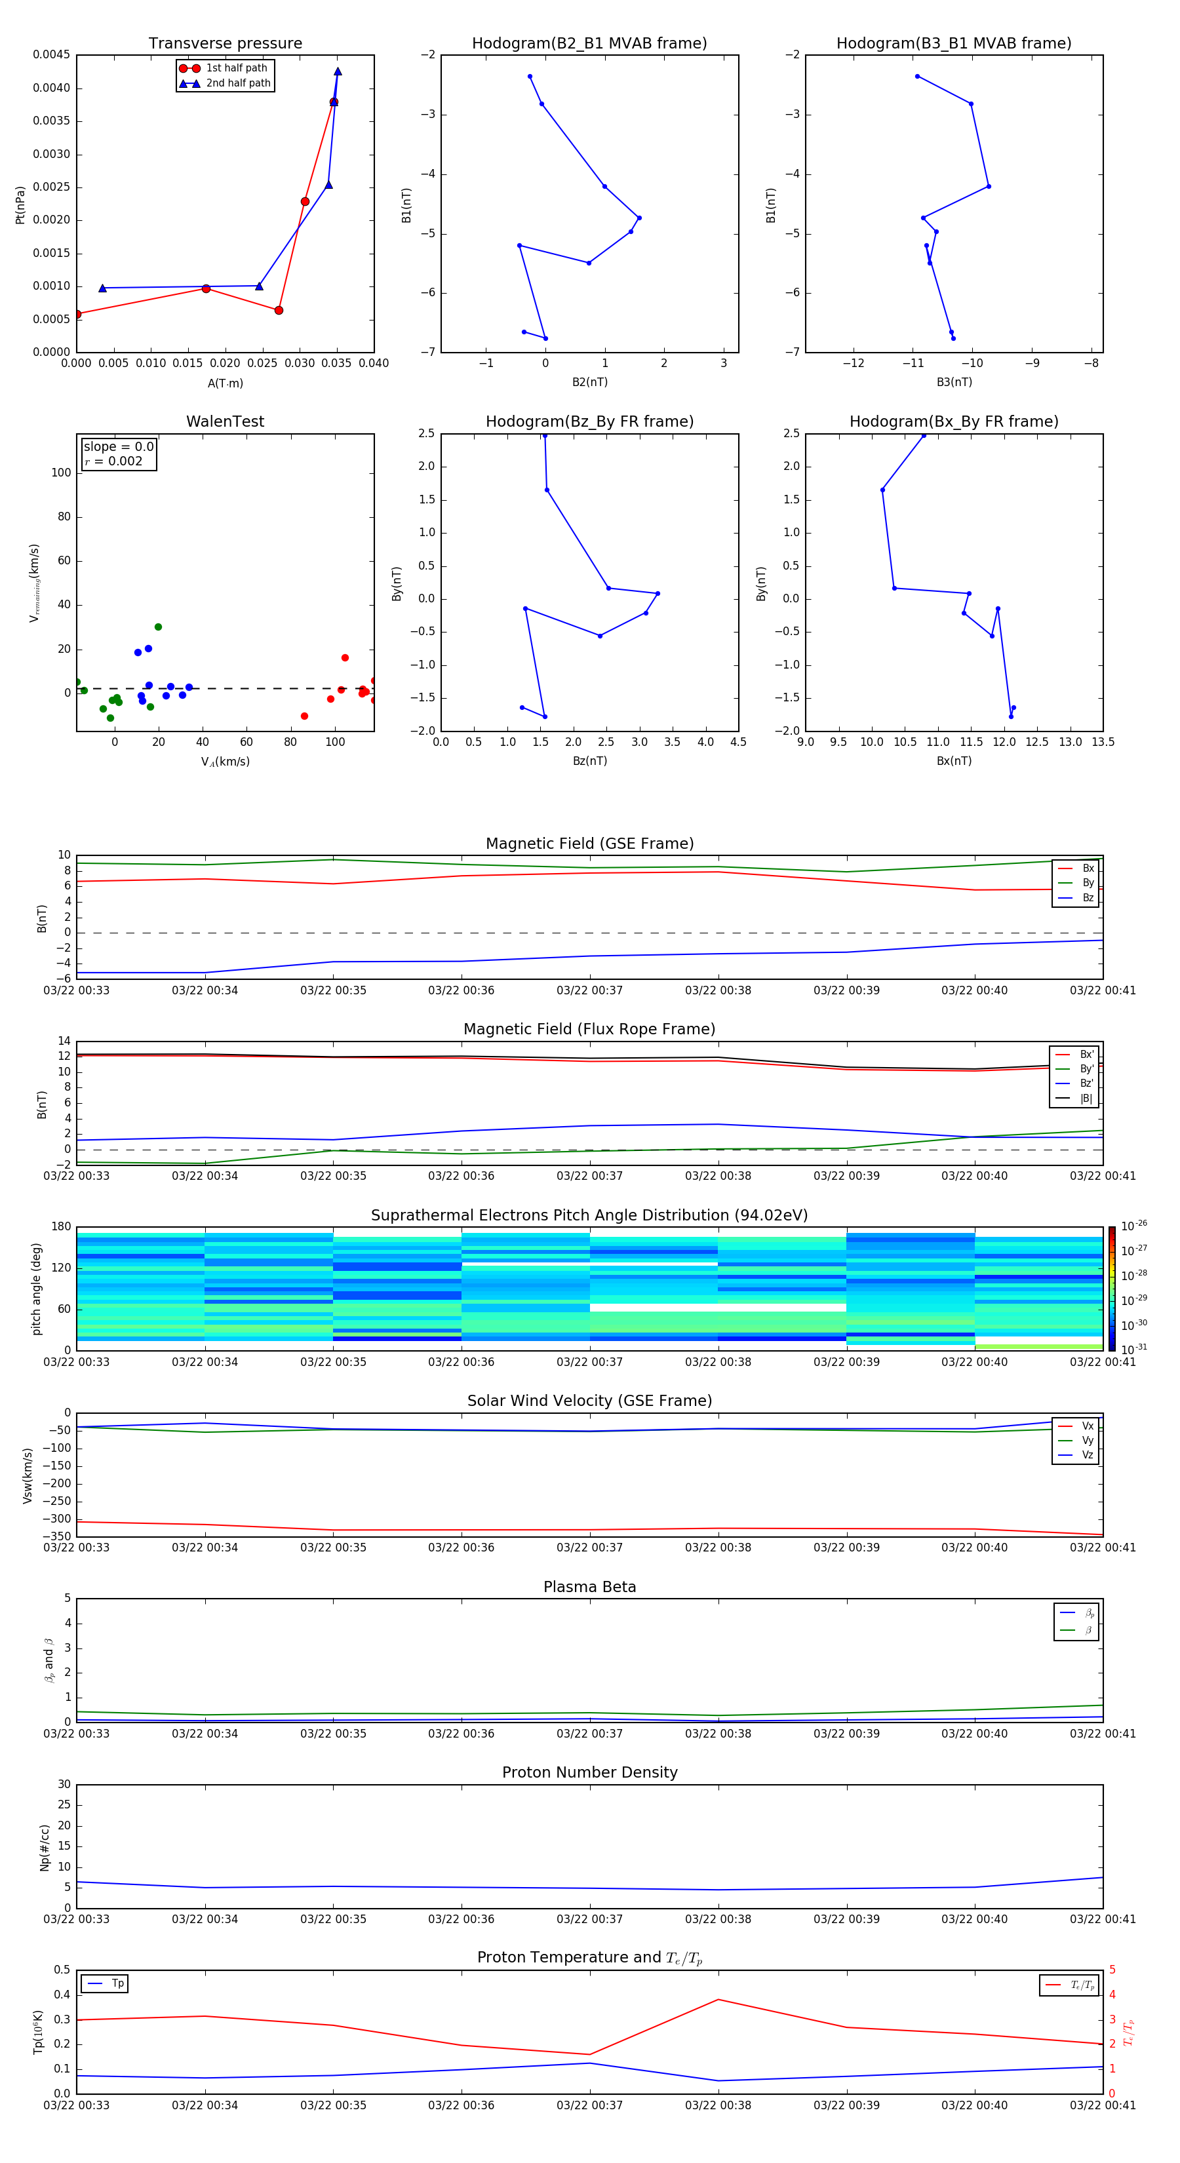This screenshot has width=1180, height=2163.
Task: Click the 'Plasma Beta' plot title
Action: [x=589, y=1588]
